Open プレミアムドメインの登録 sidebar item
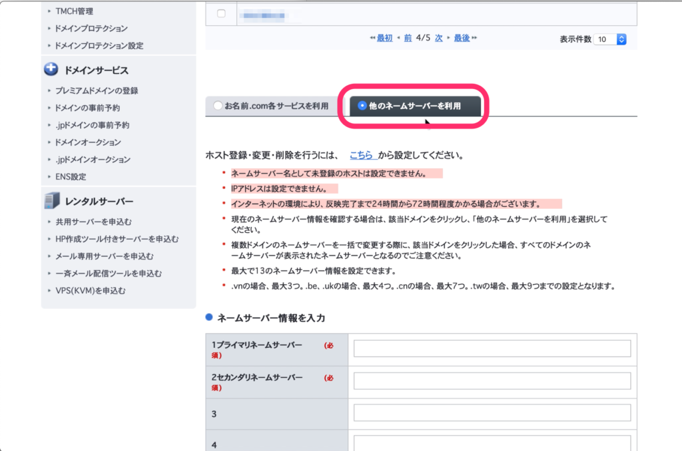Screen dimensions: 682x451 point(97,90)
